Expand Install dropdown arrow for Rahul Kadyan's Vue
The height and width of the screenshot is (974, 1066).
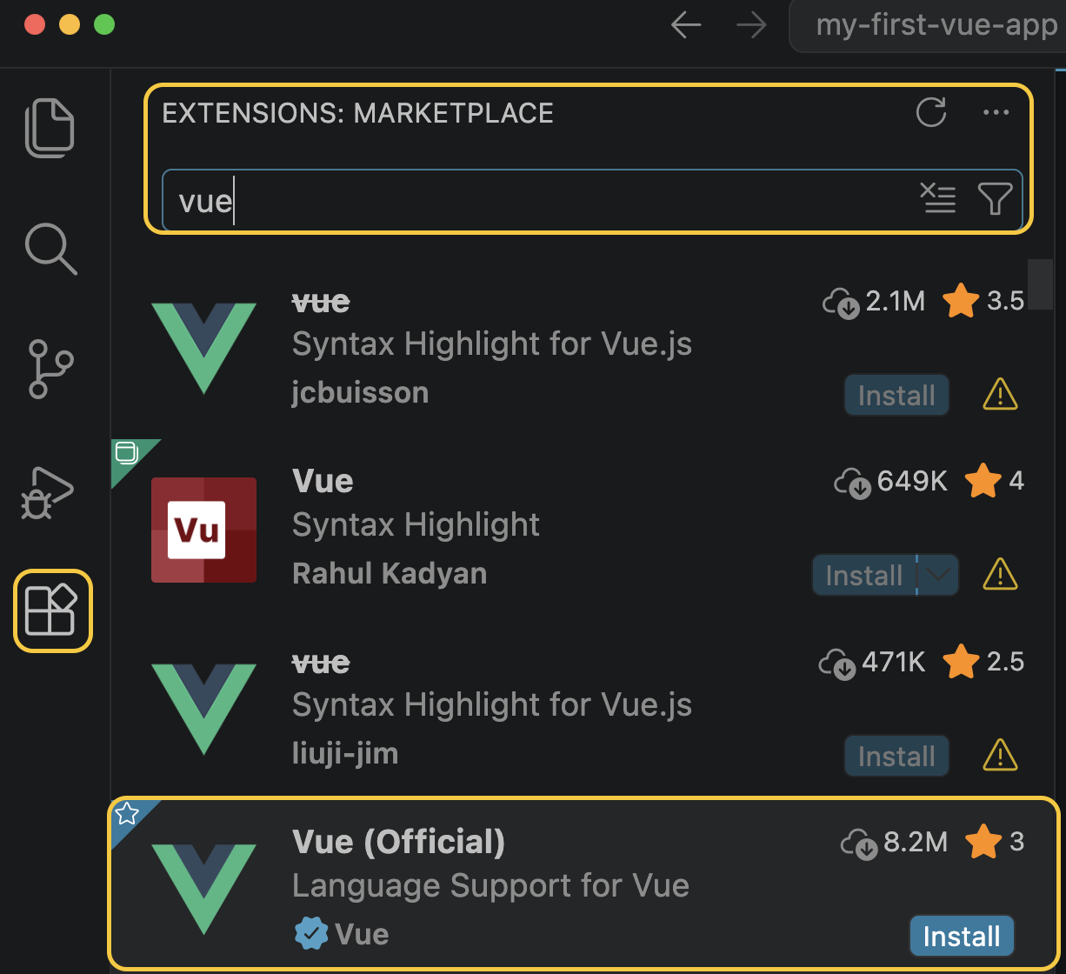(x=937, y=575)
